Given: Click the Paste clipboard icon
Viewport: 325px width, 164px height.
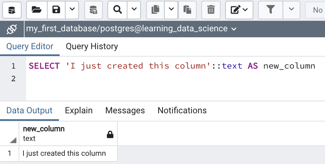Looking at the screenshot, I should [187, 10].
